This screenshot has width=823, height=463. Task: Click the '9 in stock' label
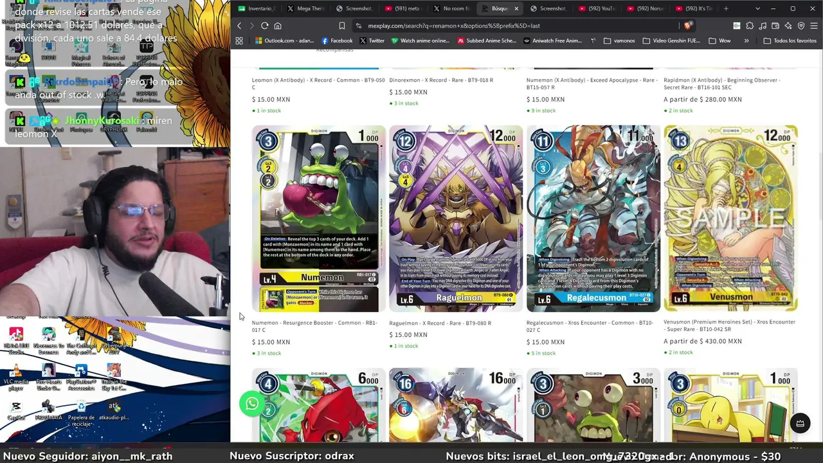[x=541, y=111]
